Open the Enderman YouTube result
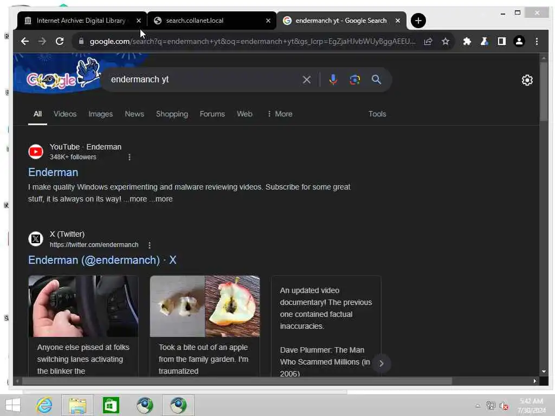555x416 pixels. [x=53, y=172]
